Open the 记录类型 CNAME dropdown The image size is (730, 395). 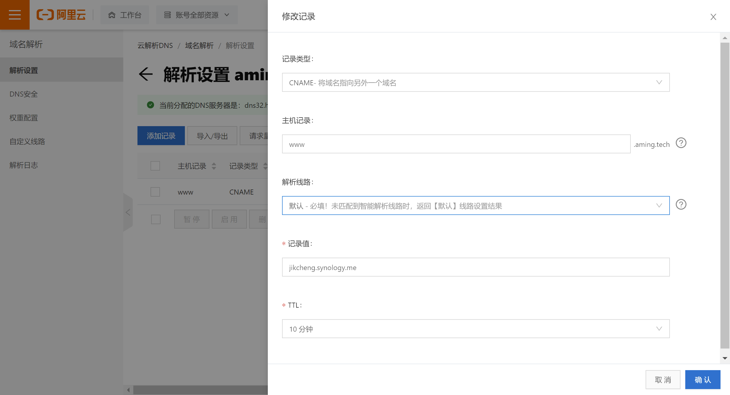pos(476,82)
